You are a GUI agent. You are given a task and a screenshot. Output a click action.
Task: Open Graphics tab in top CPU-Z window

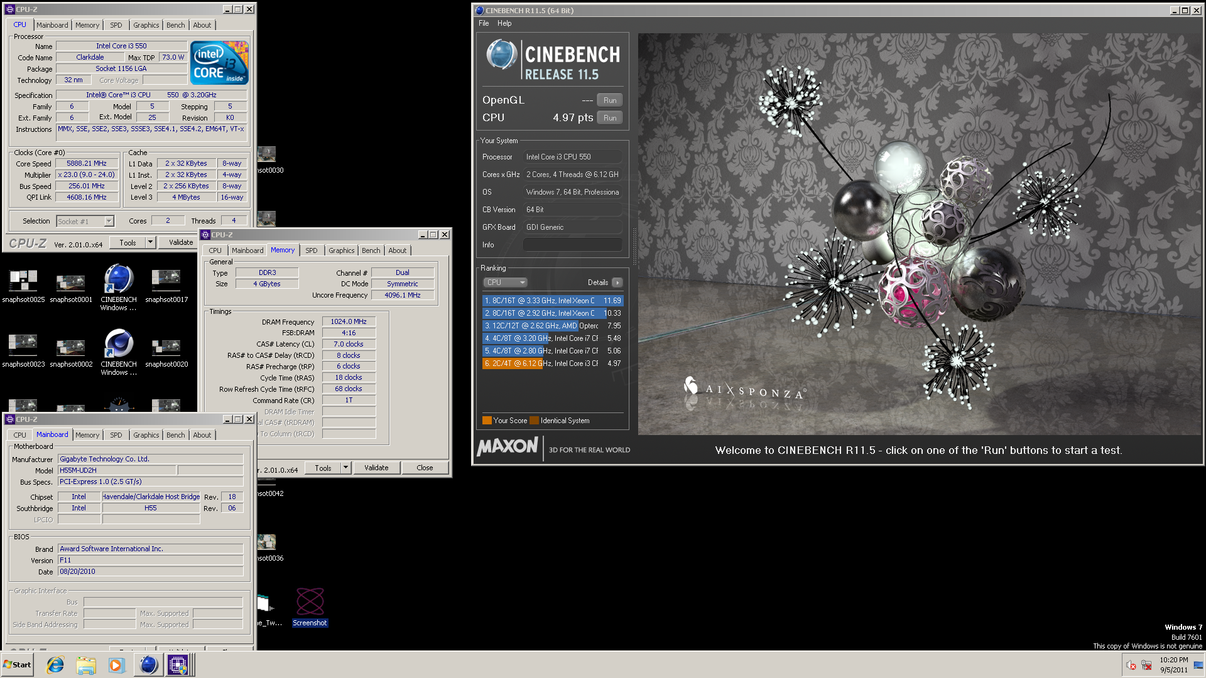(146, 25)
